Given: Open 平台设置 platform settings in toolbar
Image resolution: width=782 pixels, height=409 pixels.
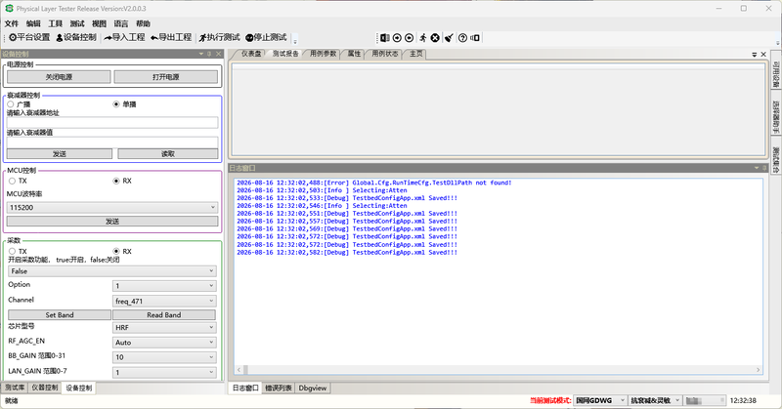Looking at the screenshot, I should (29, 37).
